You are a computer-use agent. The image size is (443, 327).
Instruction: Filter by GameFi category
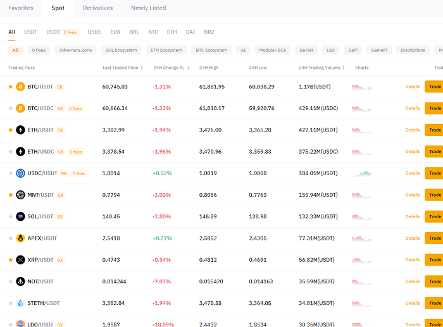pyautogui.click(x=379, y=50)
